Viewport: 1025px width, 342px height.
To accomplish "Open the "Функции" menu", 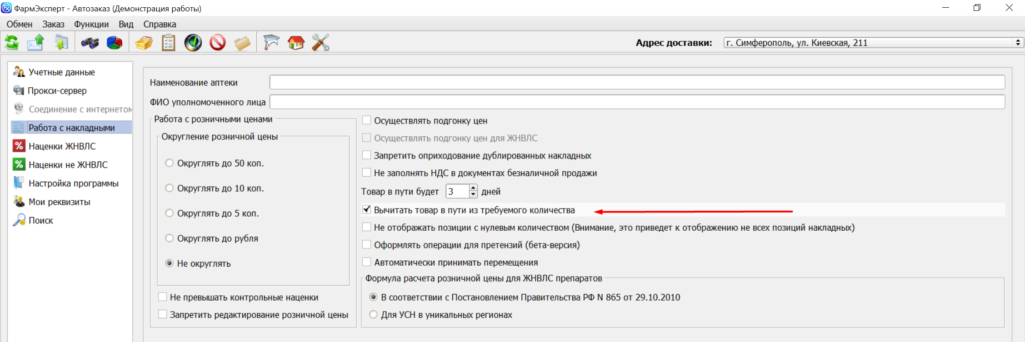I will pyautogui.click(x=91, y=24).
